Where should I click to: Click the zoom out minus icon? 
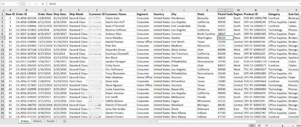272,126
